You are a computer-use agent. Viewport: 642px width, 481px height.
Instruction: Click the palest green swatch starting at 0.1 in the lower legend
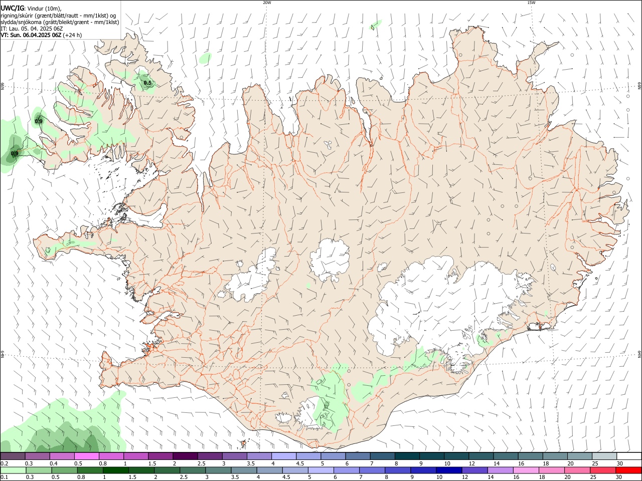(14, 470)
